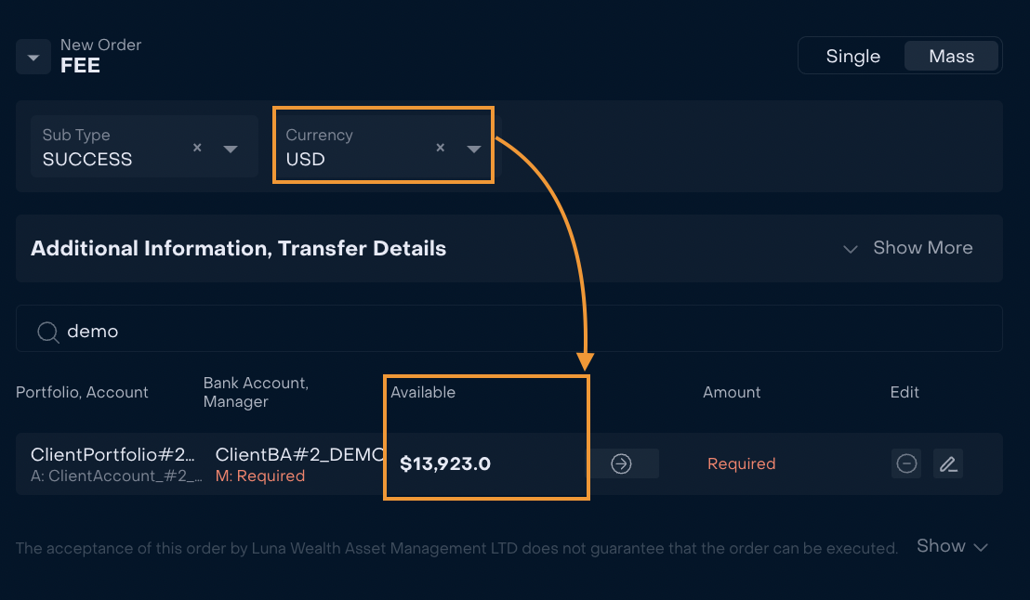Edit the row with pencil icon
Image resolution: width=1030 pixels, height=600 pixels.
point(948,463)
